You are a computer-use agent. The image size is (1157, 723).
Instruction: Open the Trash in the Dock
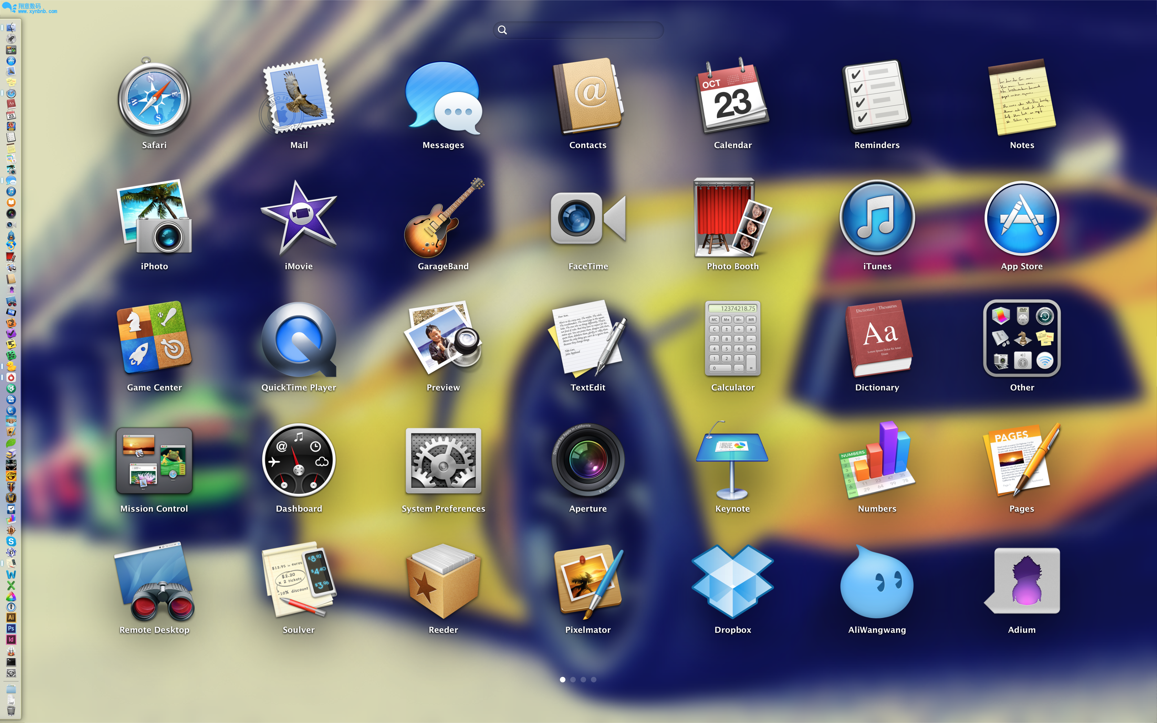coord(11,711)
